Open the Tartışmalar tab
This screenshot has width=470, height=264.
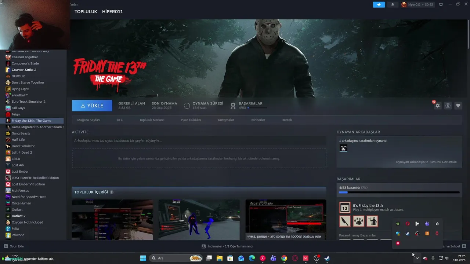pyautogui.click(x=226, y=120)
